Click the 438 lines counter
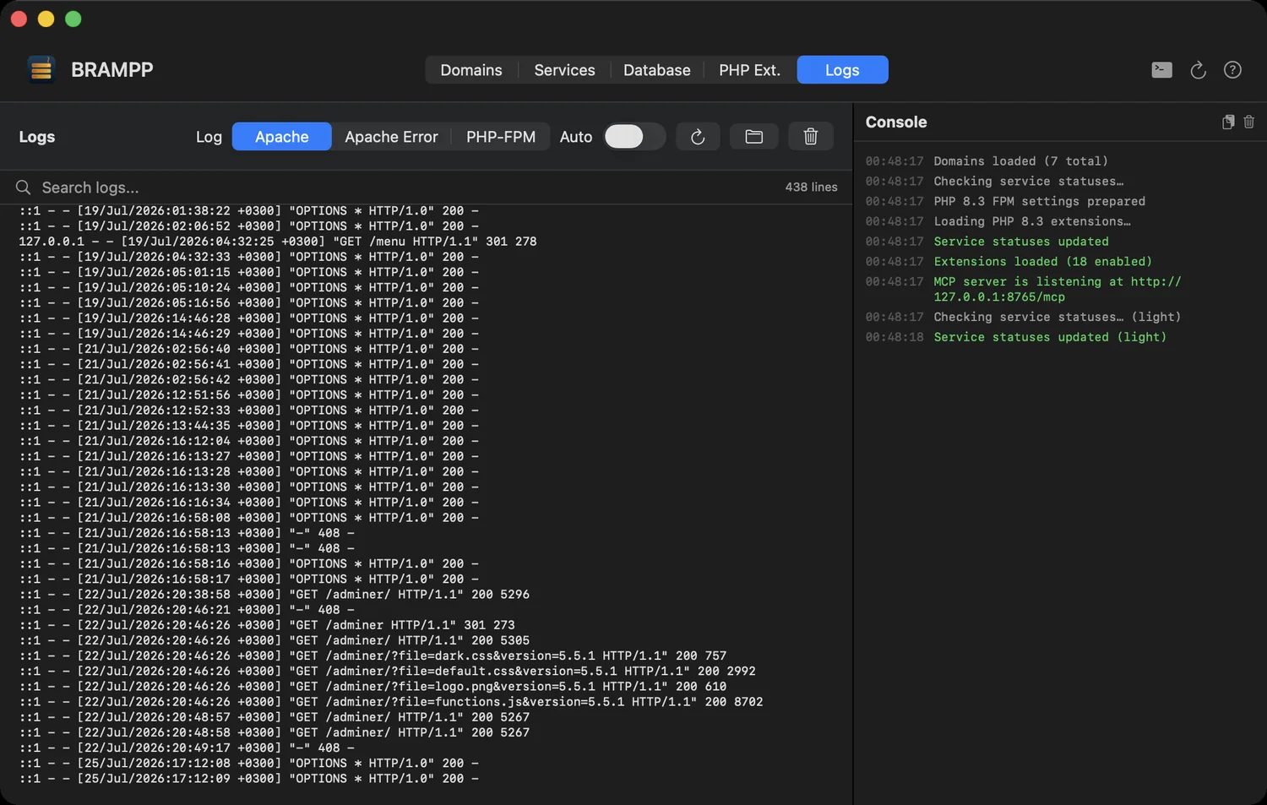1267x805 pixels. [x=811, y=188]
